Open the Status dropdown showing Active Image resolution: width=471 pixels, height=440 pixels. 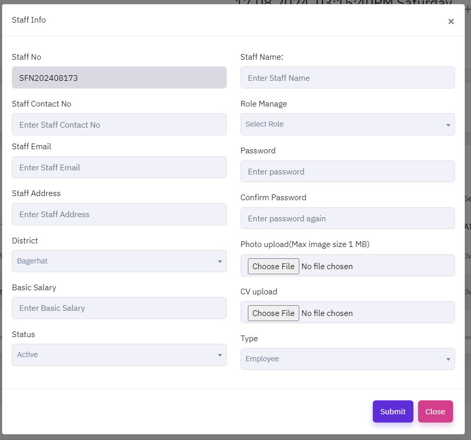(119, 355)
